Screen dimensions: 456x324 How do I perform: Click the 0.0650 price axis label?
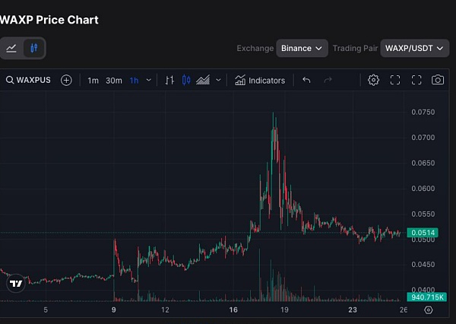[423, 163]
